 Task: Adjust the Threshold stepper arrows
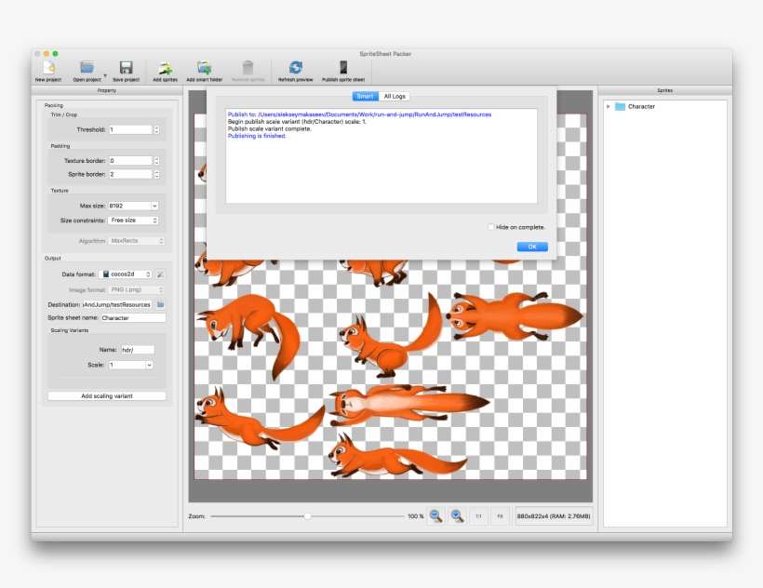(156, 129)
